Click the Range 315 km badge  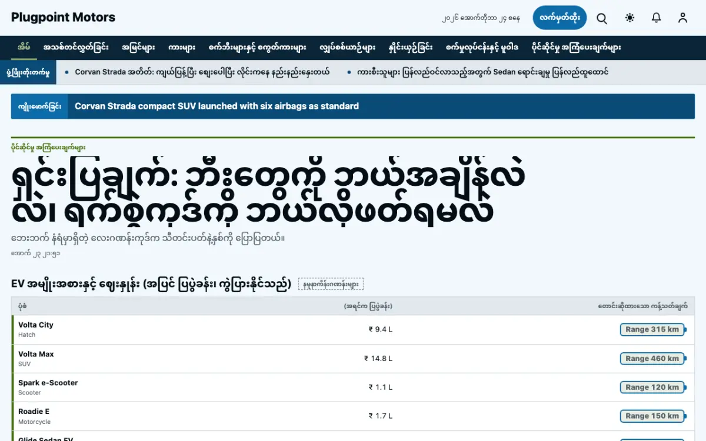[x=652, y=329]
